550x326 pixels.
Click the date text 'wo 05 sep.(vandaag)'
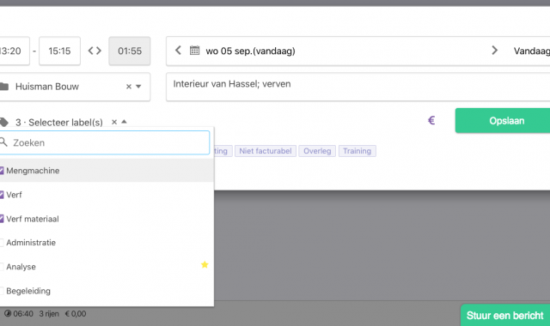pos(250,51)
